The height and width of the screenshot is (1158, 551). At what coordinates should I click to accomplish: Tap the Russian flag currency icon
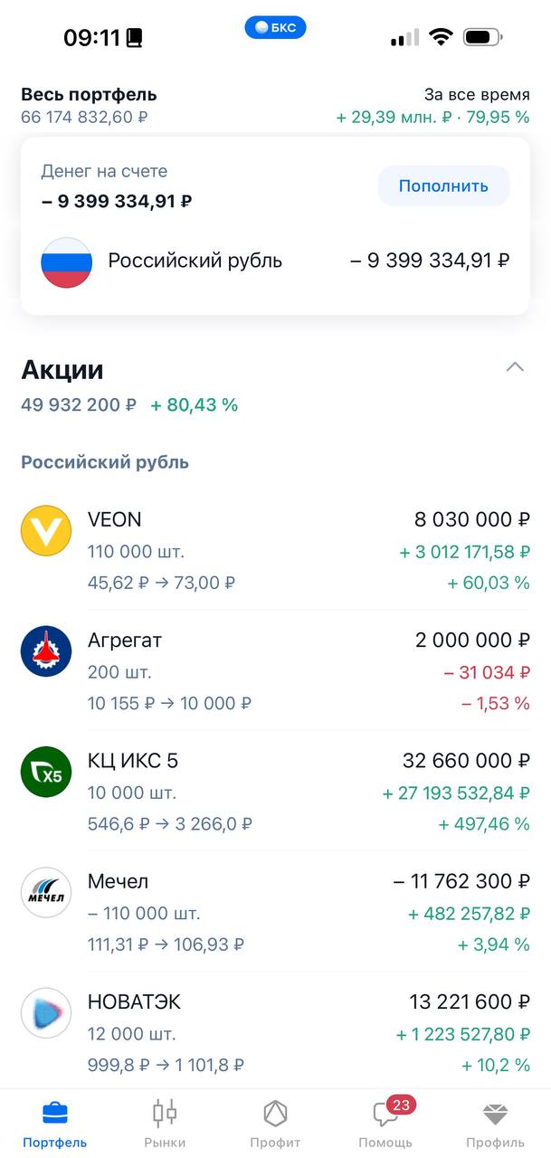[x=66, y=261]
